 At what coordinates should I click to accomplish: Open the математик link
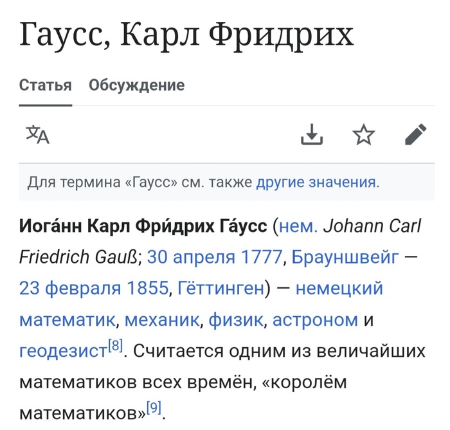coord(67,319)
